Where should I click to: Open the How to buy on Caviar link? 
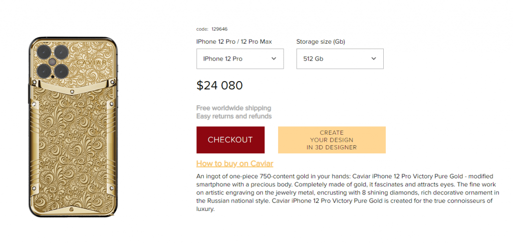234,163
